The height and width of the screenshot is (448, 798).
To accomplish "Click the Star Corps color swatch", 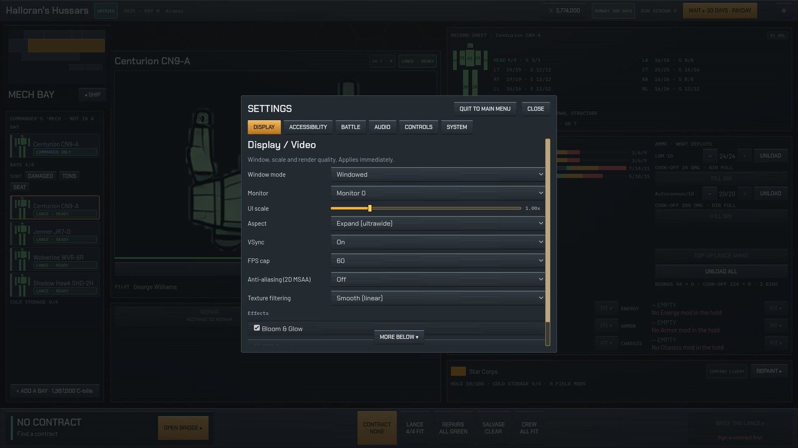I will [x=458, y=371].
